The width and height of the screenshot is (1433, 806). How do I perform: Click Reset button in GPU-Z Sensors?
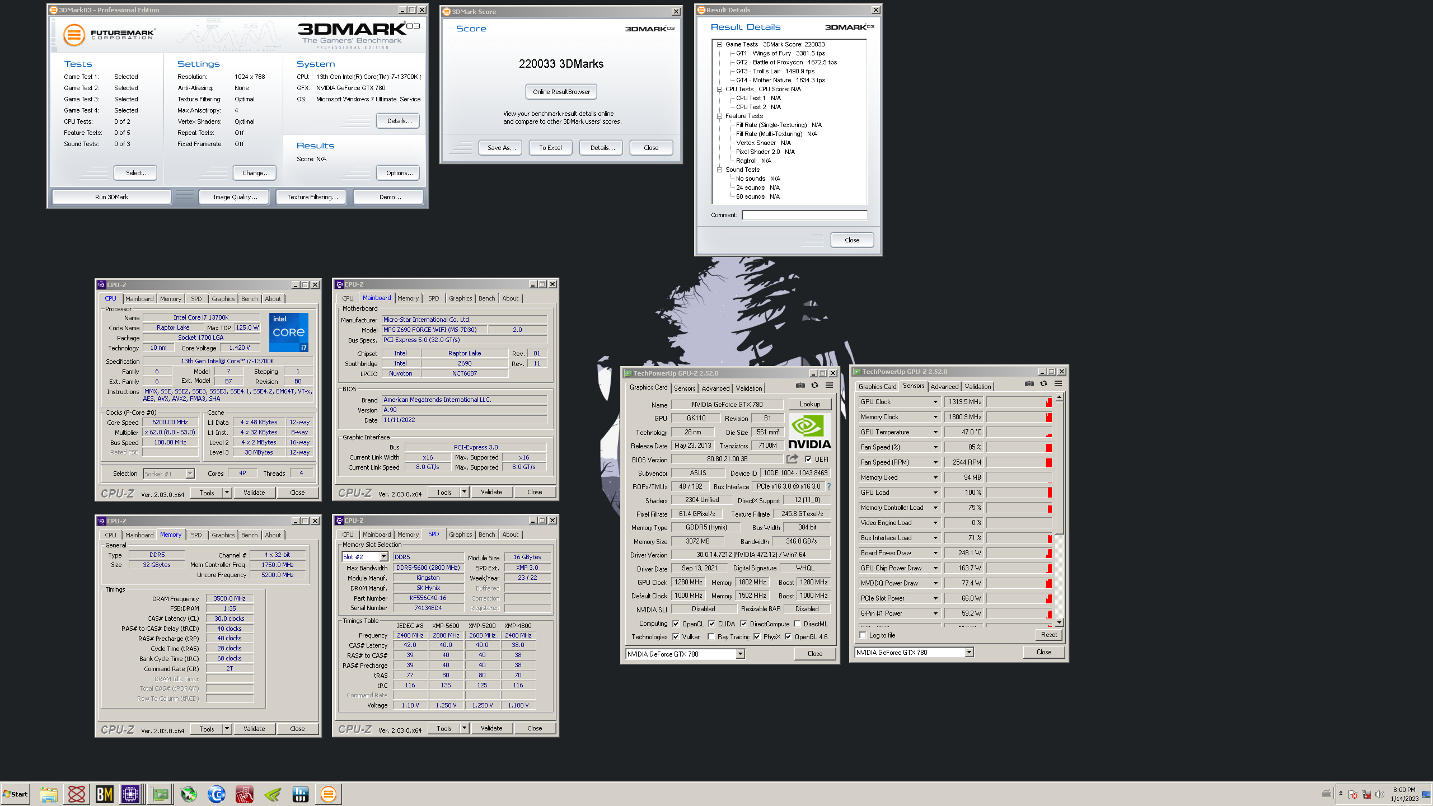(1048, 635)
